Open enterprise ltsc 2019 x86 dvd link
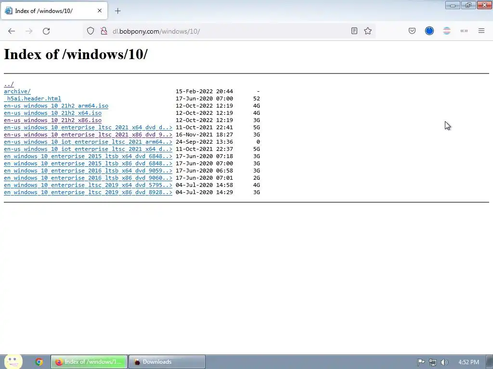The image size is (493, 369). click(x=88, y=192)
